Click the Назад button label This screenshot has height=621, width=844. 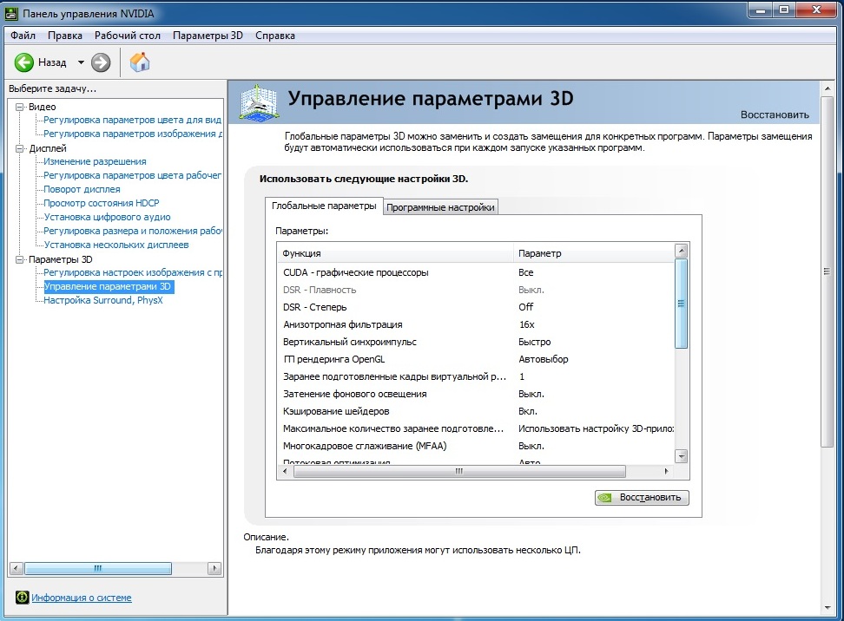tap(52, 62)
